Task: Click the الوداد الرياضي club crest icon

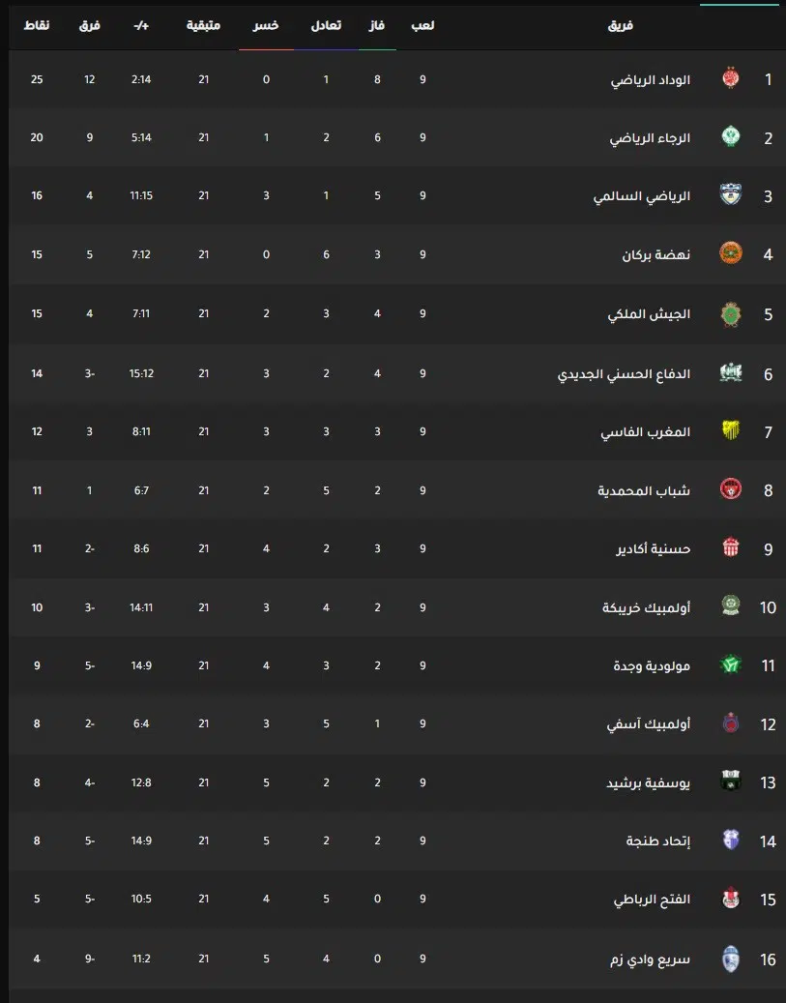Action: tap(730, 78)
